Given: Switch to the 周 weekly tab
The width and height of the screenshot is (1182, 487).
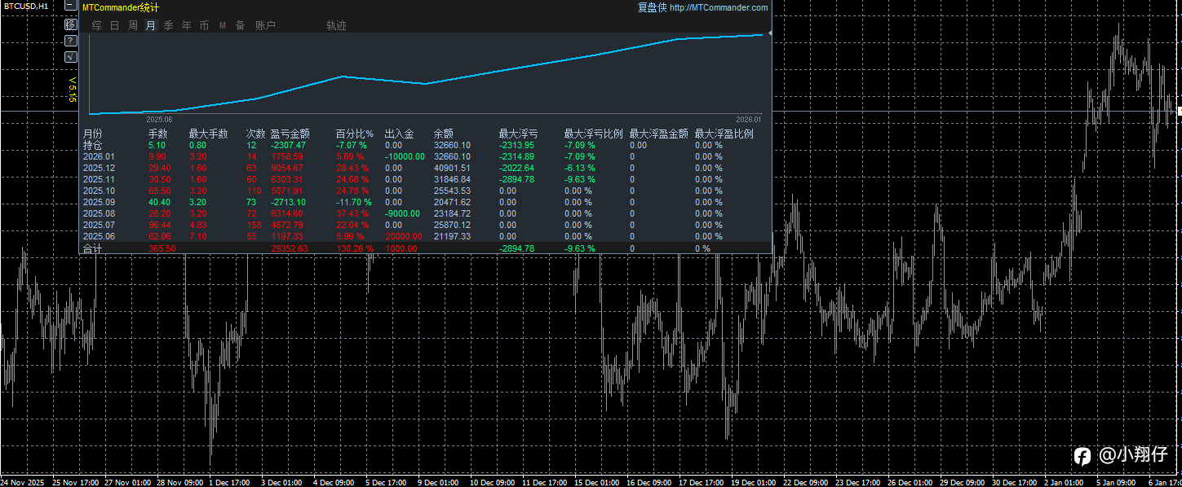Looking at the screenshot, I should pos(132,25).
